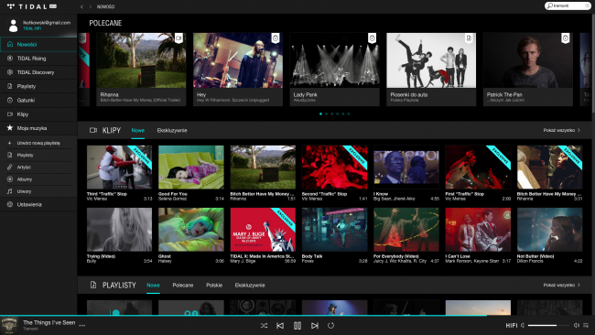Open TIDAL Discovery in the sidebar
This screenshot has height=335, width=595.
pos(38,72)
